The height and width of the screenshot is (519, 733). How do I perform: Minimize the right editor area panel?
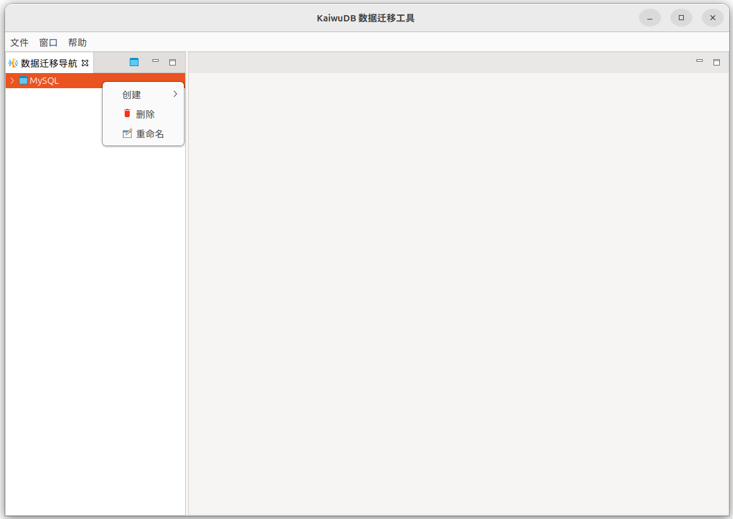click(700, 61)
